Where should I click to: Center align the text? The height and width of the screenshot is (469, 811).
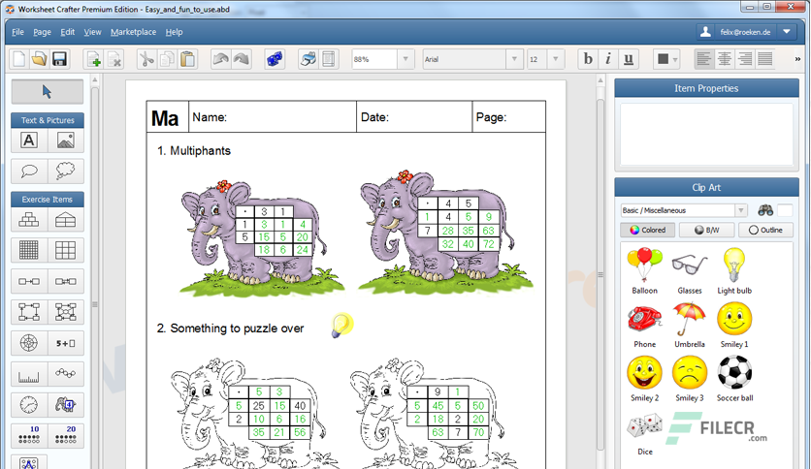[x=725, y=59]
